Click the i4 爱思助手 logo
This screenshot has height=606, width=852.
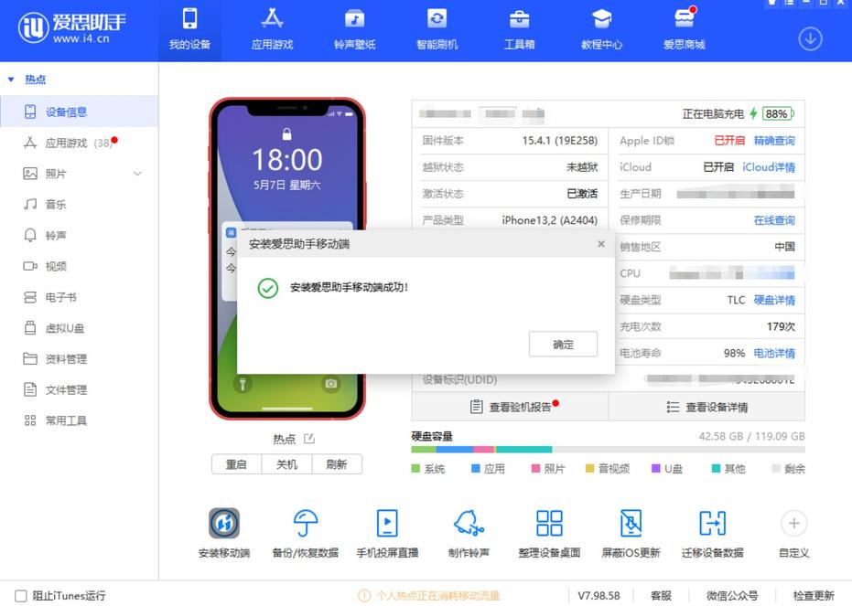71,27
